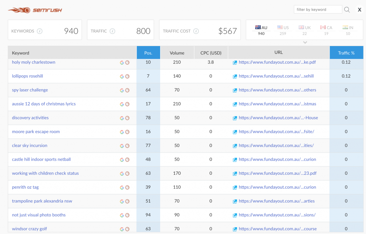Open keyword discovery activities
The height and width of the screenshot is (234, 366).
(x=30, y=118)
